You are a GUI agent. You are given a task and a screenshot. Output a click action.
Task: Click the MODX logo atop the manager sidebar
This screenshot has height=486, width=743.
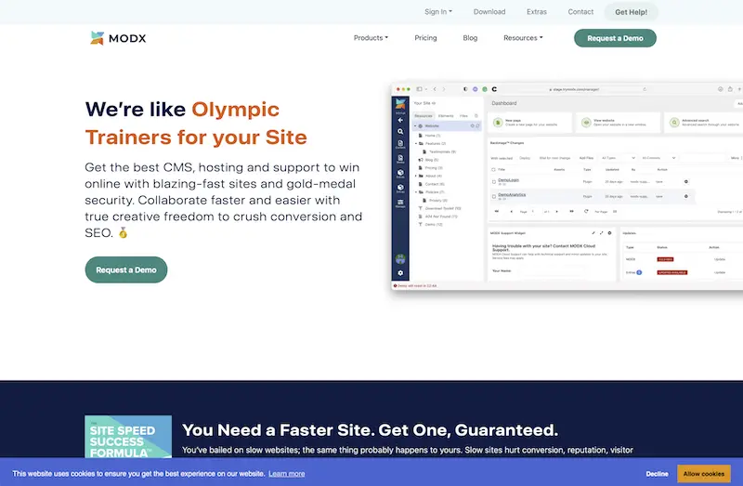pos(400,104)
